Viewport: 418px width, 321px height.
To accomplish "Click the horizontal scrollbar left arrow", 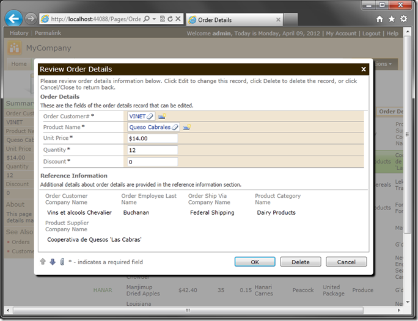I will point(8,311).
